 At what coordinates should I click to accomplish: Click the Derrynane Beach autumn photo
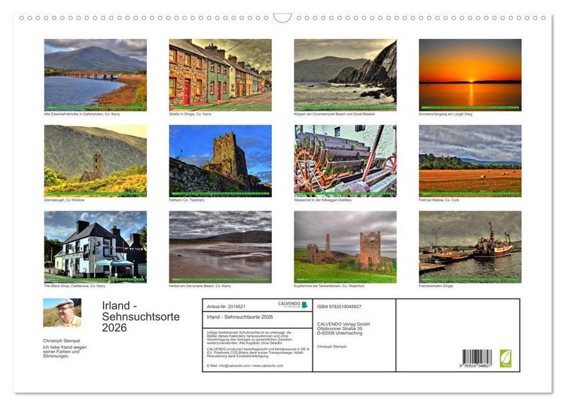pos(220,247)
